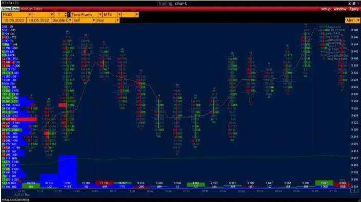
Task: Open the Time Frame dropdown
Action: coord(101,14)
